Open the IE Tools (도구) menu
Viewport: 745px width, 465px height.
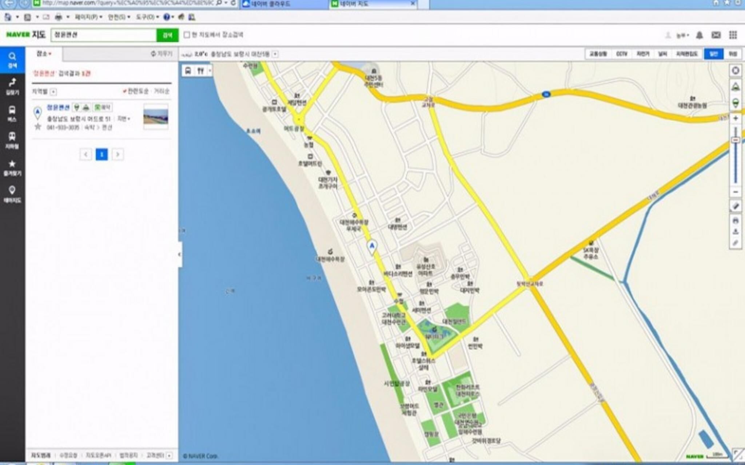click(147, 17)
